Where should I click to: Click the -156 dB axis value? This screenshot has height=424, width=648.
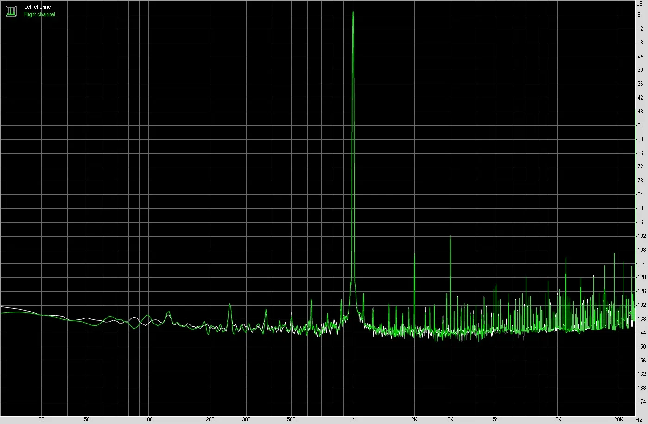pyautogui.click(x=641, y=360)
